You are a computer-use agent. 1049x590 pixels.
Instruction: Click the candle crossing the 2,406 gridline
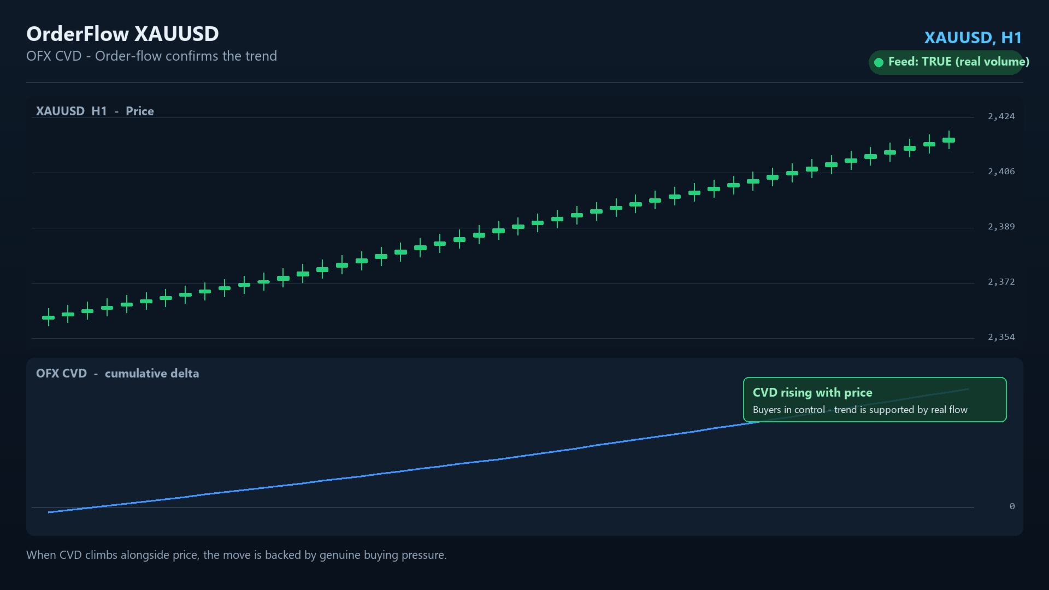[792, 173]
